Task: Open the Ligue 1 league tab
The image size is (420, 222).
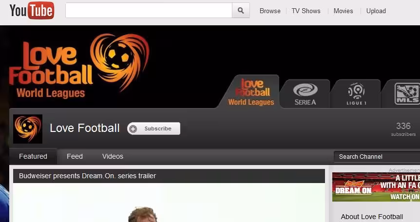Action: coord(356,94)
